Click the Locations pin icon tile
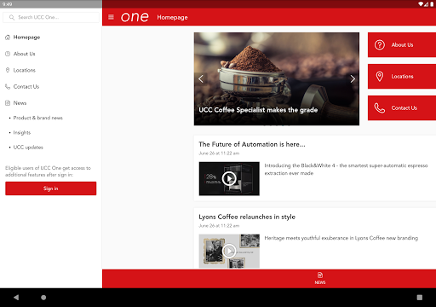The width and height of the screenshot is (436, 307). [402, 77]
